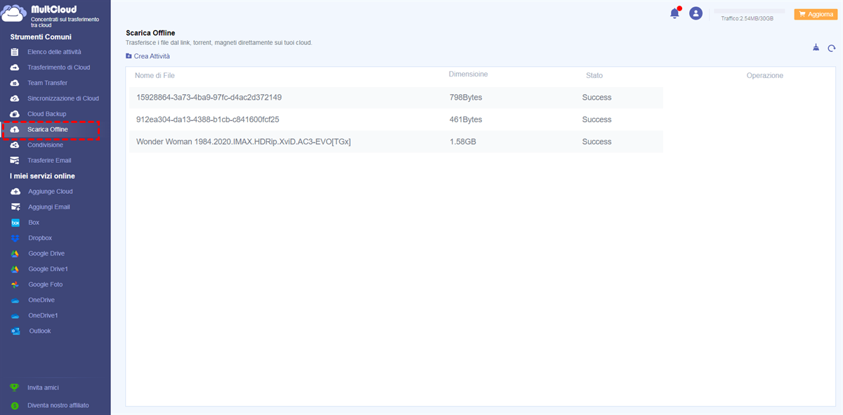Viewport: 843px width, 415px height.
Task: Click the broom clear-tasks icon
Action: [816, 48]
